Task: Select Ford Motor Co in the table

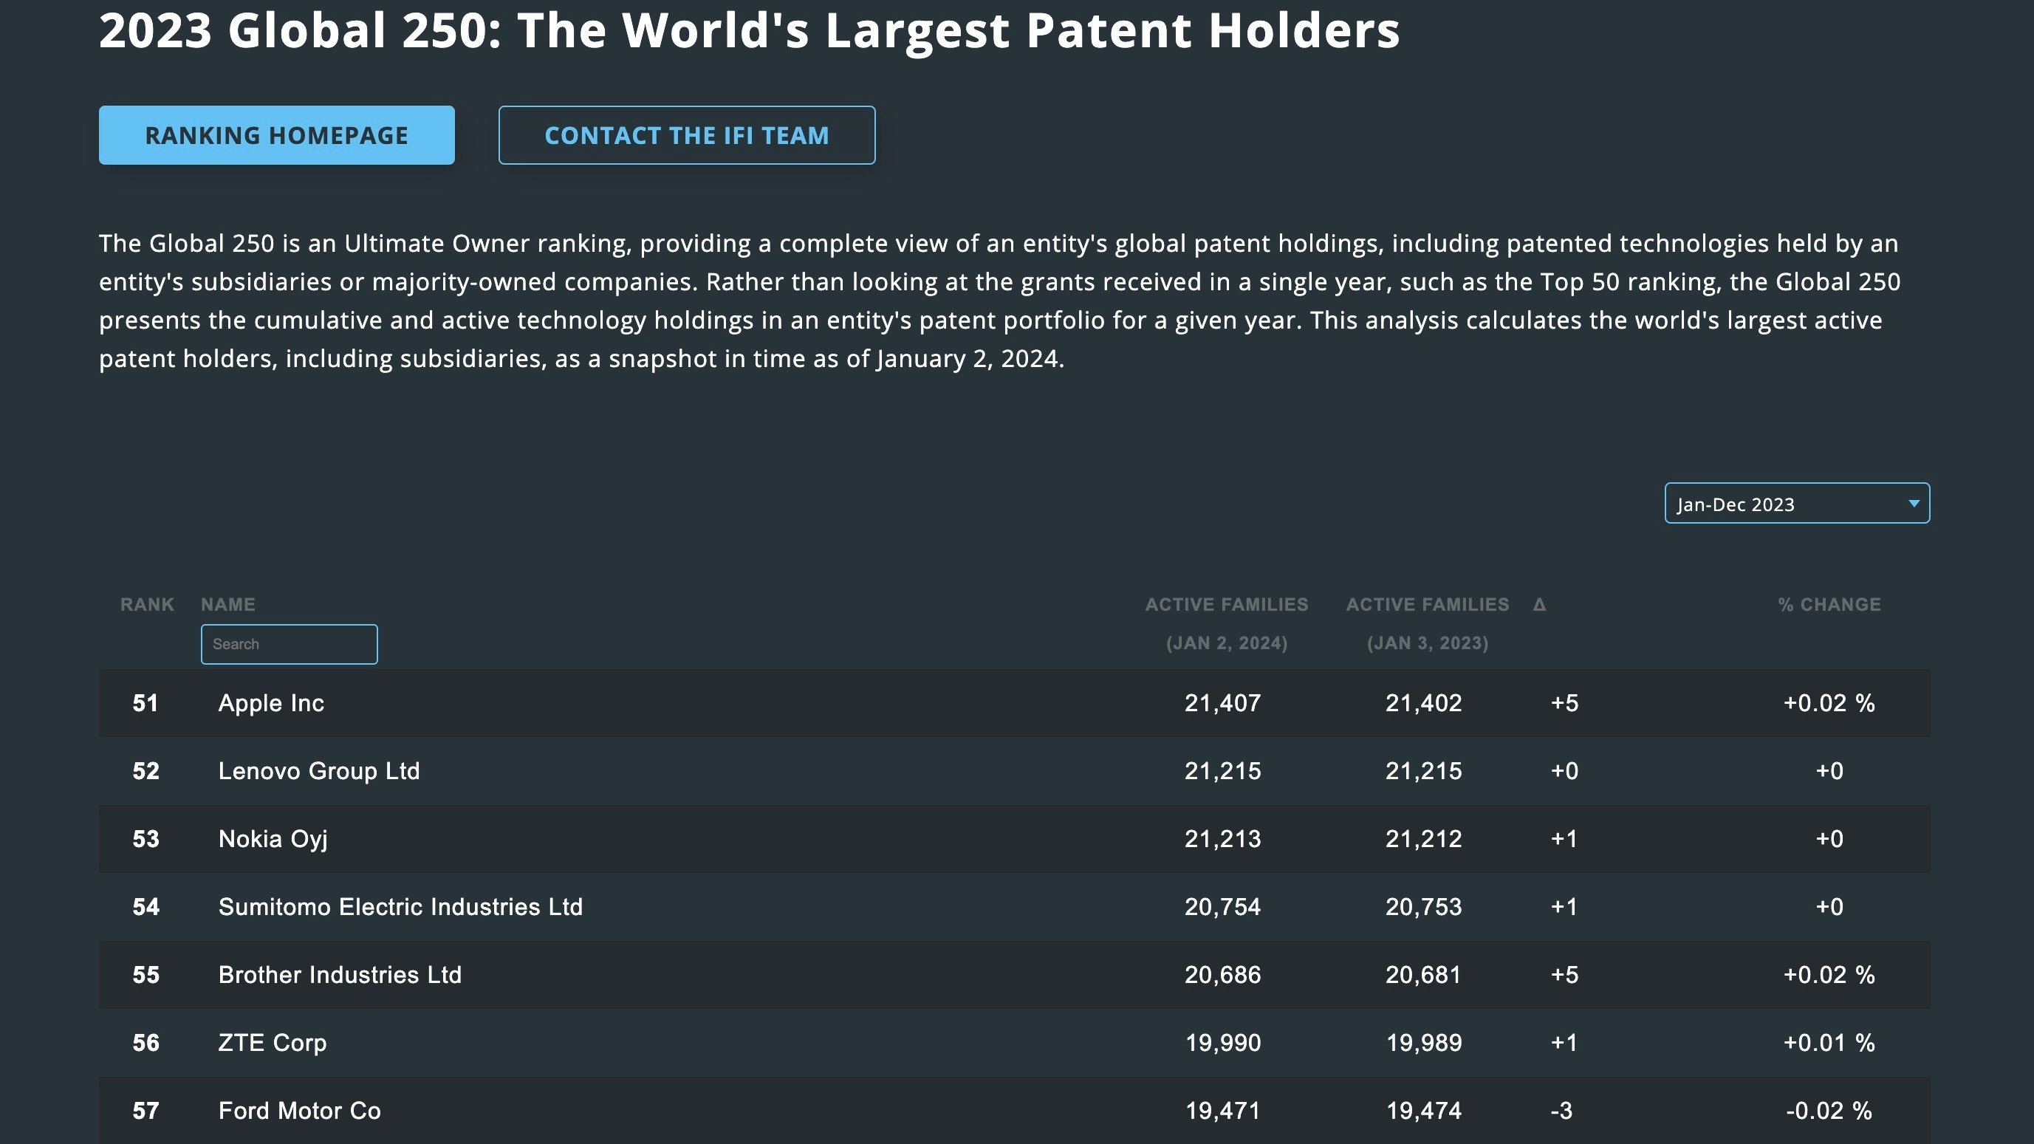Action: click(299, 1111)
